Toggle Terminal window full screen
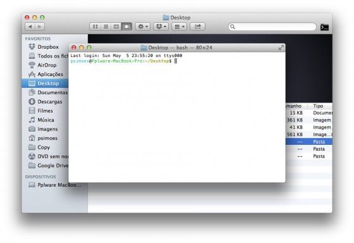 click(281, 47)
